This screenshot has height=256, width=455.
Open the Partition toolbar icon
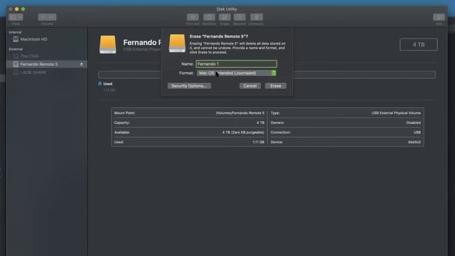pyautogui.click(x=209, y=17)
